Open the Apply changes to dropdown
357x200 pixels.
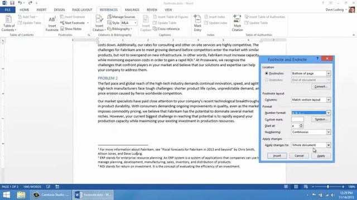(x=329, y=145)
